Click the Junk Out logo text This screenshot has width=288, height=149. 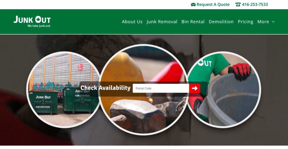[x=32, y=19]
